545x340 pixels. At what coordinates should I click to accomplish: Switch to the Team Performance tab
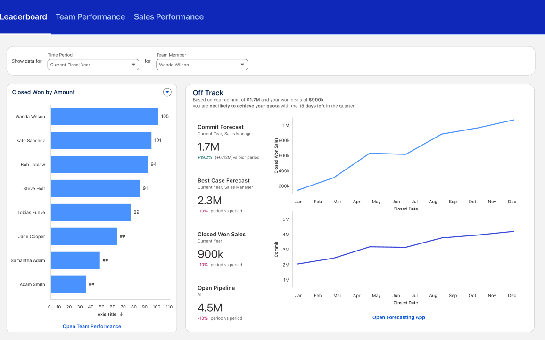point(91,16)
